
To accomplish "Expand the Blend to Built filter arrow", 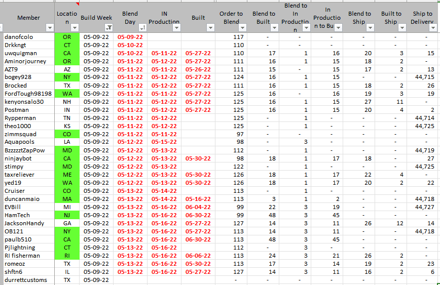I will pos(275,28).
